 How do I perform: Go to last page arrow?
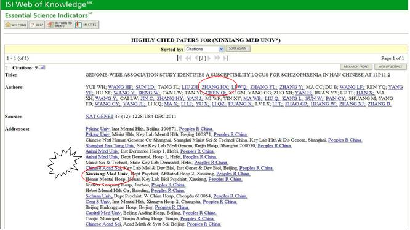point(225,58)
